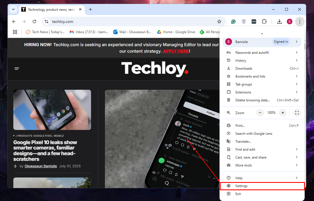Screen dimensions: 314x201
Task: Open the Extensions puzzle icon
Action: pos(264,22)
